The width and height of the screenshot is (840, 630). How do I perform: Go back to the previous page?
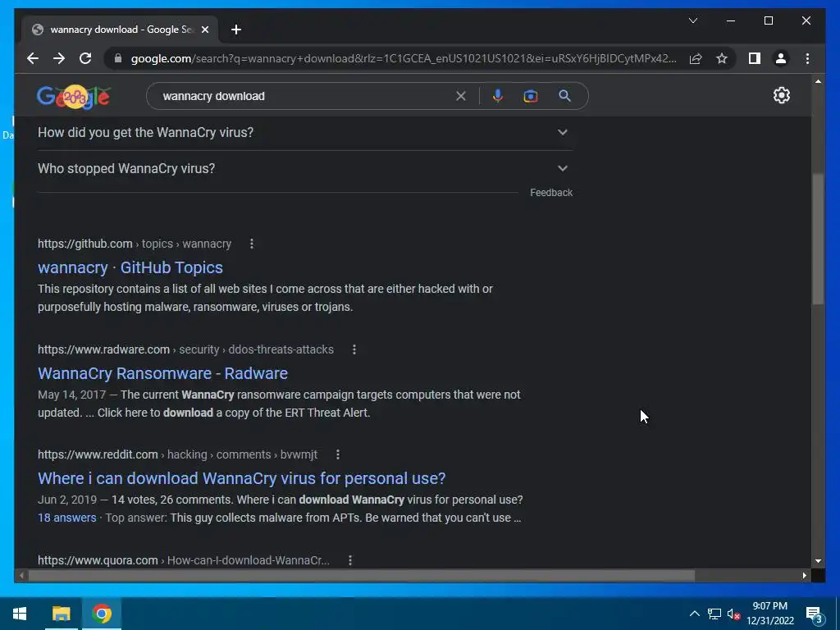[x=33, y=58]
